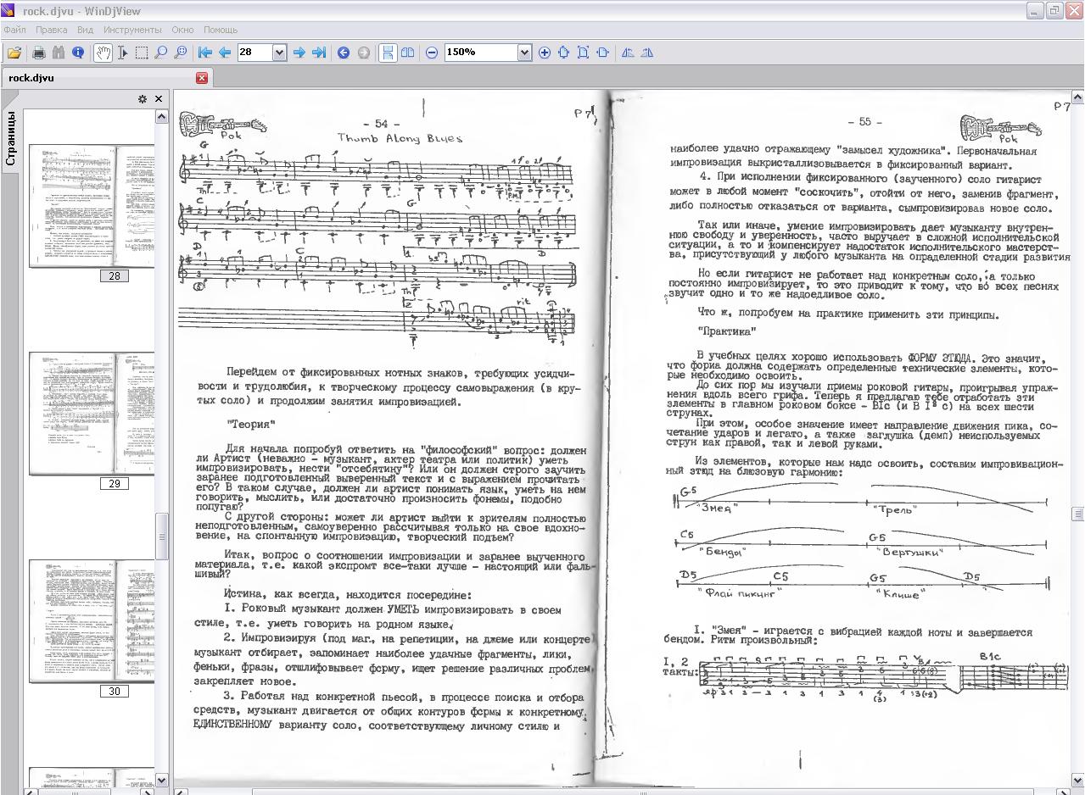The height and width of the screenshot is (795, 1085).
Task: Fit page height zoom icon
Action: click(x=584, y=53)
